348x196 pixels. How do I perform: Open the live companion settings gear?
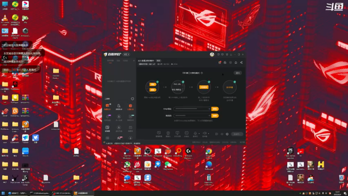(x=227, y=134)
